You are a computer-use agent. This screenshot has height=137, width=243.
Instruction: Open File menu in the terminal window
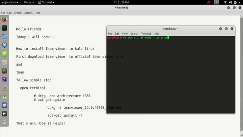[110, 33]
